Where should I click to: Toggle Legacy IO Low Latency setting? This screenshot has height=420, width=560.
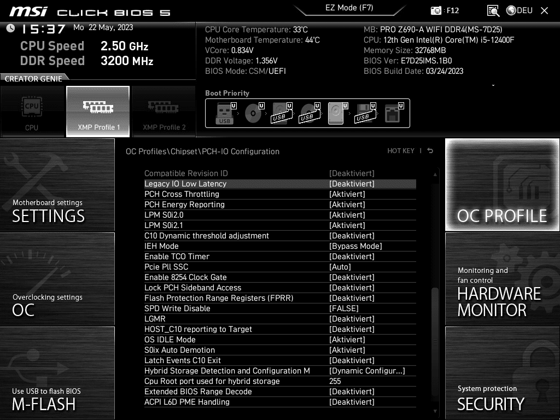280,184
